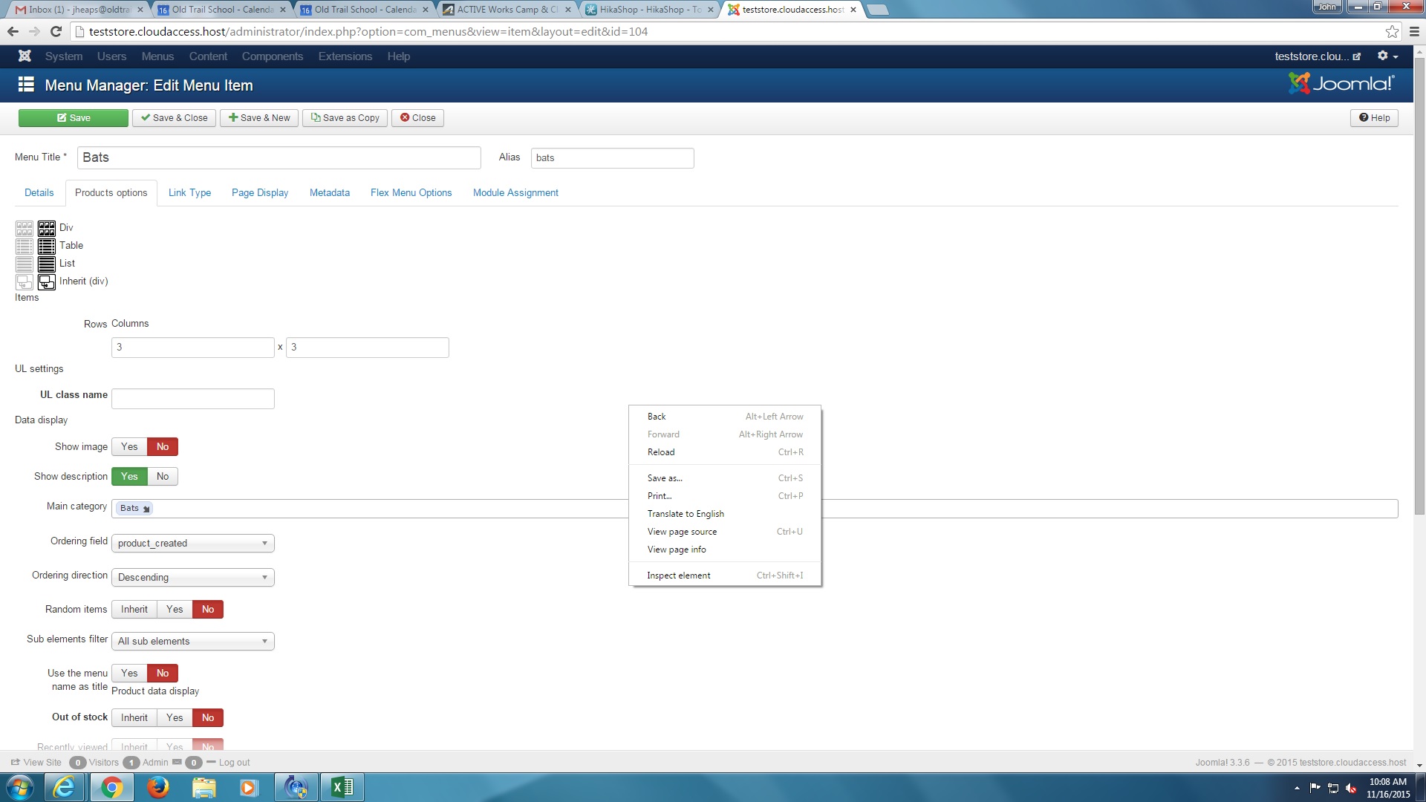
Task: Set Show description to No
Action: point(163,477)
